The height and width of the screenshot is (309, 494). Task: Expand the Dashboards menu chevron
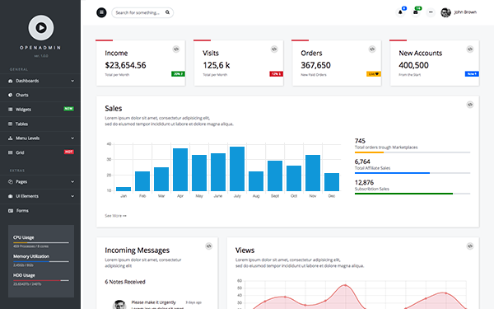click(72, 81)
